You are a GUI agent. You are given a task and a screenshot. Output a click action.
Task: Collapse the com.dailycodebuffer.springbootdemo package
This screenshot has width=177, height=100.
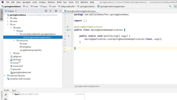(x=17, y=34)
